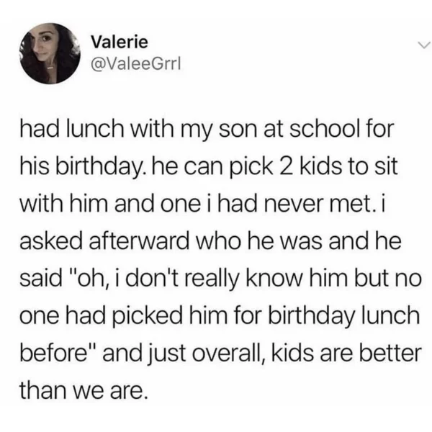Visit the @ValeeGrrl handle
Viewport: 432px width, 432px height.
[136, 64]
